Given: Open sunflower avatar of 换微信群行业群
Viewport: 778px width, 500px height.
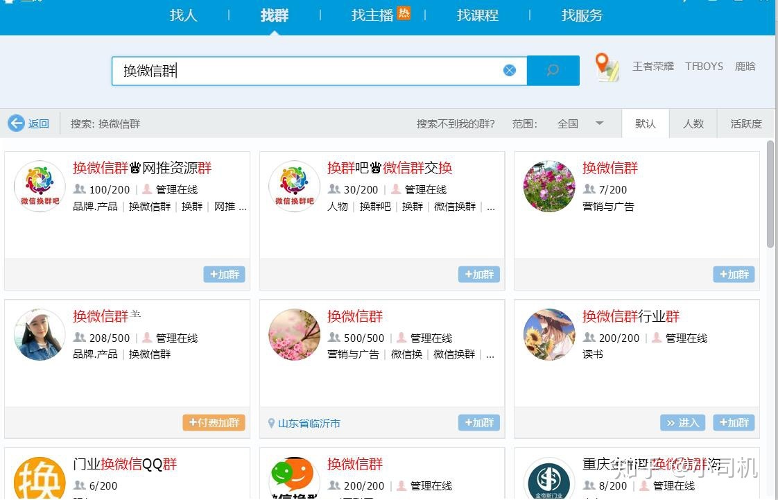Looking at the screenshot, I should 548,334.
